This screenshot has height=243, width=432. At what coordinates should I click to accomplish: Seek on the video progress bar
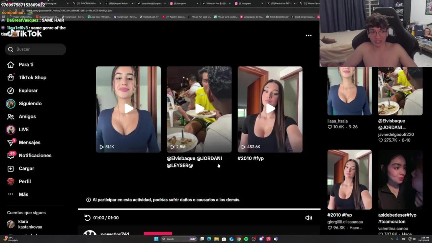[x=199, y=209]
